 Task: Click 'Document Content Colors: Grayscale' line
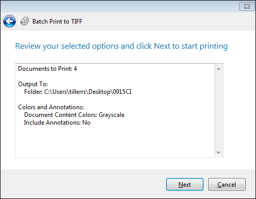pyautogui.click(x=74, y=115)
